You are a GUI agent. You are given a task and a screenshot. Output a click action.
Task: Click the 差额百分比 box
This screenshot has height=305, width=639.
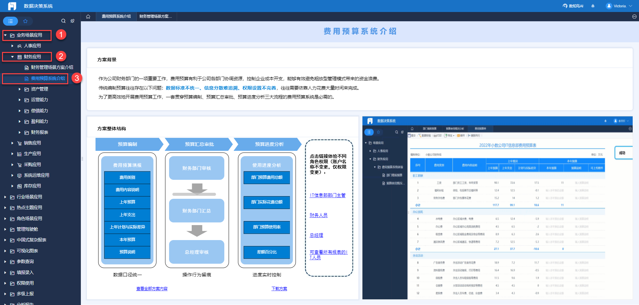267,252
